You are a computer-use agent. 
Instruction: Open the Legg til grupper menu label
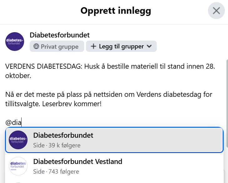click(x=121, y=47)
